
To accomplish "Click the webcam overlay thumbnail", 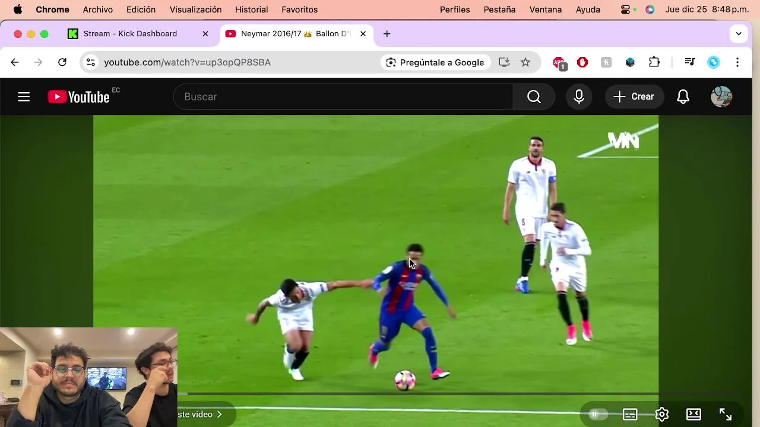I will [x=88, y=377].
